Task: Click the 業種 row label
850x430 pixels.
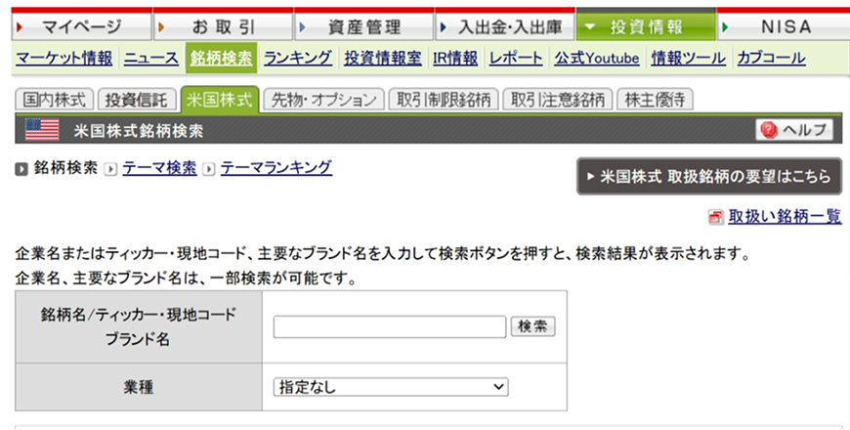Action: (x=138, y=387)
